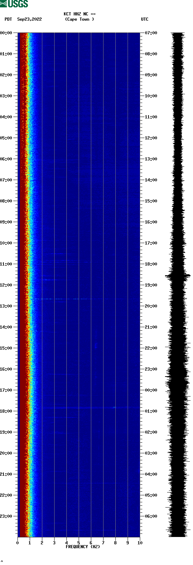Click the 23:00 PDT time tick on left
Screen dimensions: 193x565
[x=6, y=516]
